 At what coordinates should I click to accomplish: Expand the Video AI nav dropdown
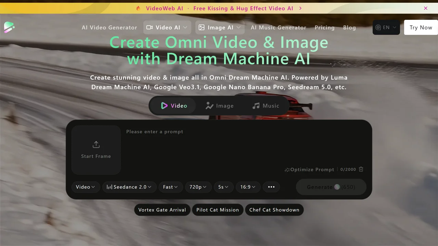pyautogui.click(x=167, y=27)
